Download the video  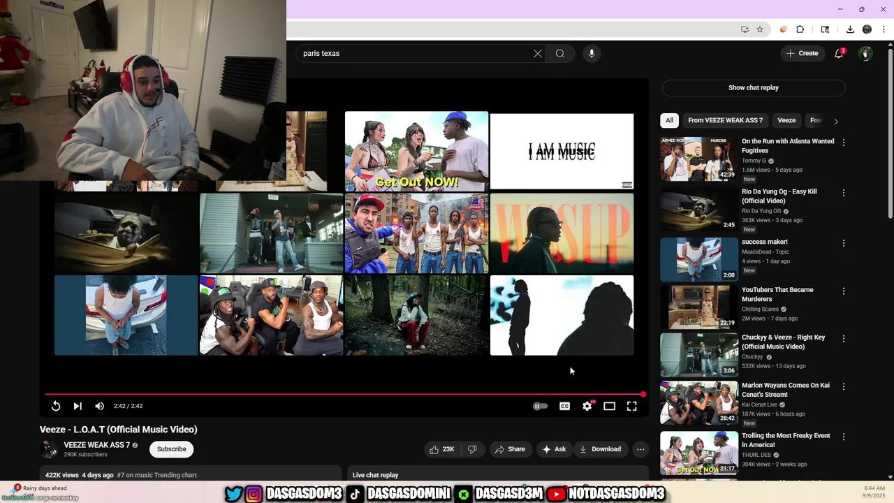pyautogui.click(x=600, y=449)
